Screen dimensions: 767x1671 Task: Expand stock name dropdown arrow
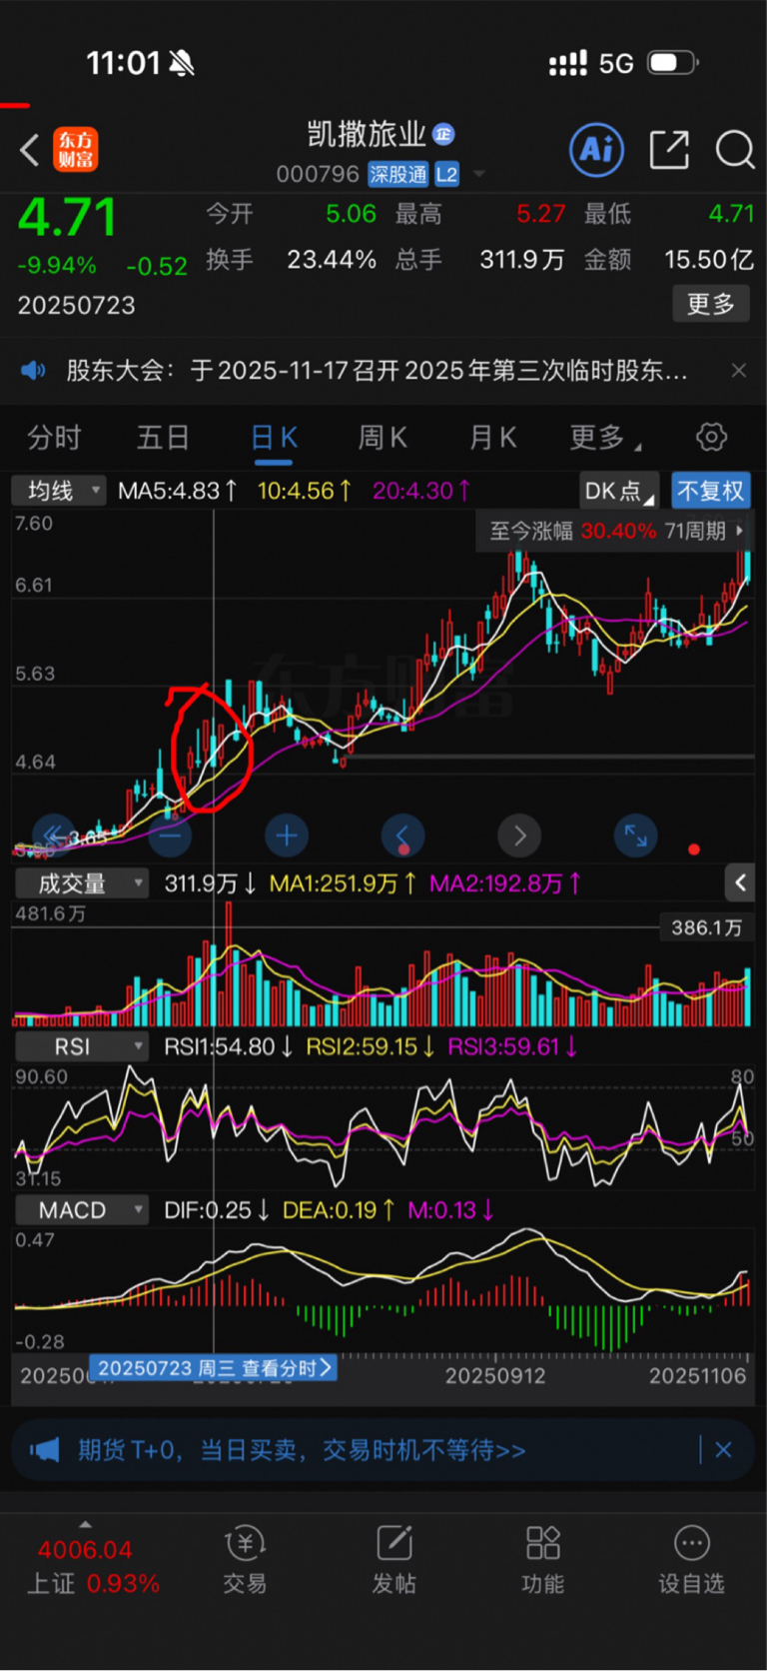pos(478,174)
